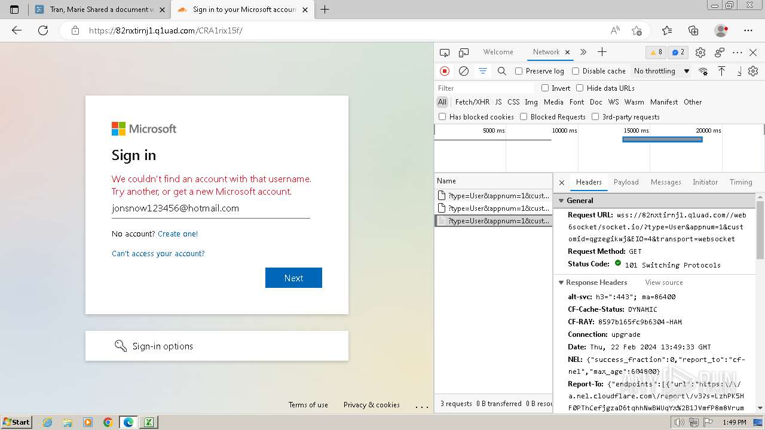Image resolution: width=765 pixels, height=430 pixels.
Task: Switch to the Welcome DevTools tab
Action: pos(498,52)
